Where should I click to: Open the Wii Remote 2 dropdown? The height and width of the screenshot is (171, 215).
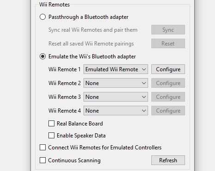click(116, 83)
